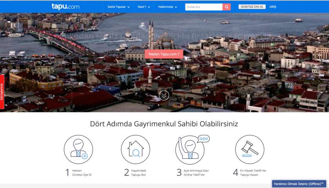The width and height of the screenshot is (329, 188).
Task: Click En Yüksek Teklifi Ver step text
Action: [253, 173]
